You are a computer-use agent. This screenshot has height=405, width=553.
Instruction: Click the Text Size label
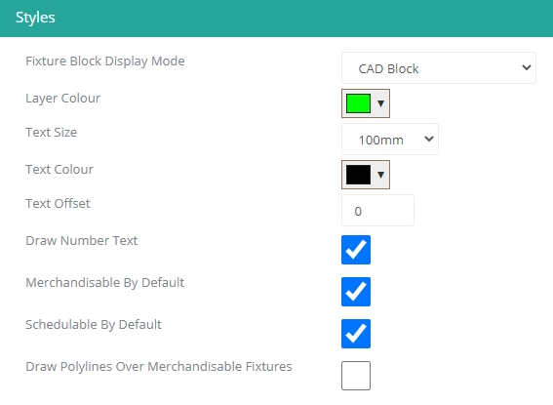tap(51, 133)
